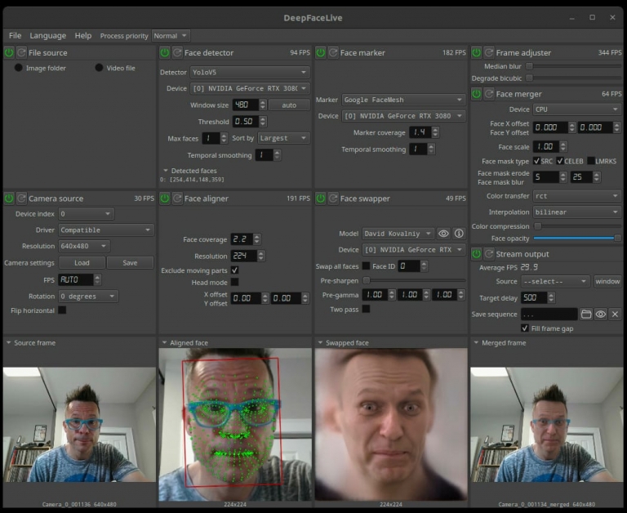Expand the Color transfer rct dropdown
This screenshot has height=513, width=627.
pyautogui.click(x=576, y=196)
